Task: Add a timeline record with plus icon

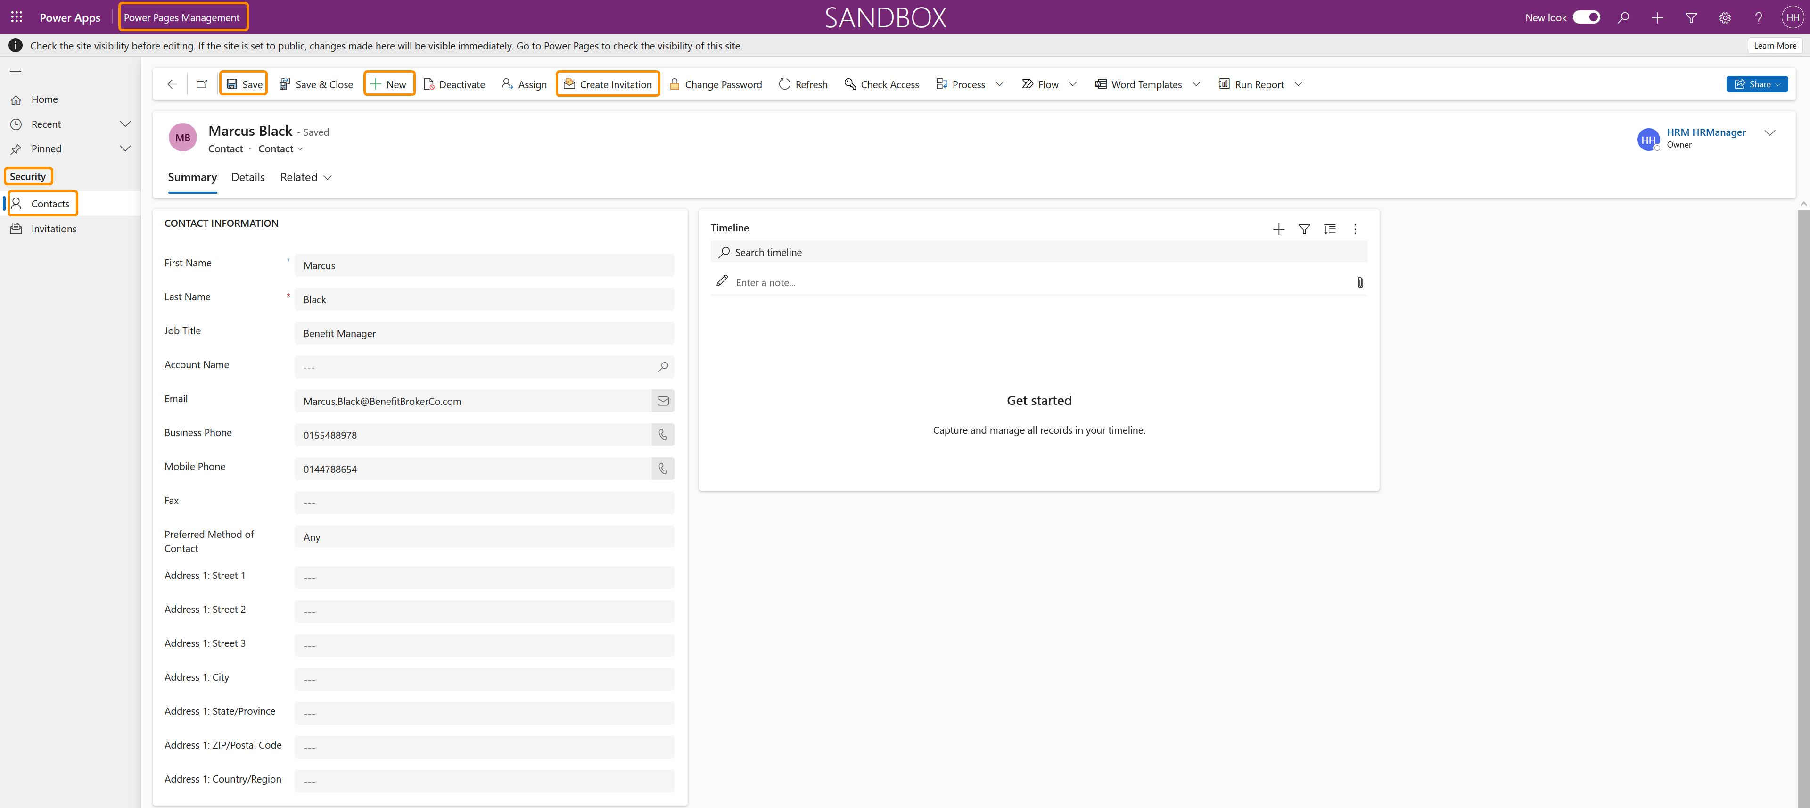Action: point(1278,229)
